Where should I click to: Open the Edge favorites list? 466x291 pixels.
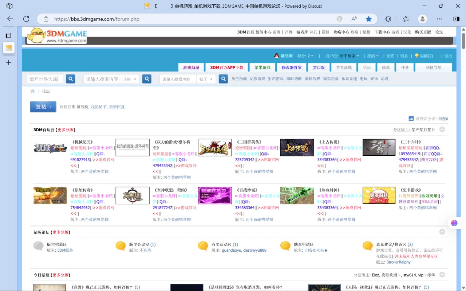(406, 19)
